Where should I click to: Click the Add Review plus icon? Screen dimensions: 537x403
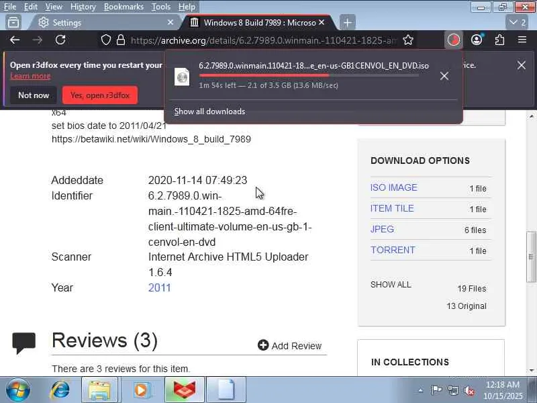tap(263, 345)
